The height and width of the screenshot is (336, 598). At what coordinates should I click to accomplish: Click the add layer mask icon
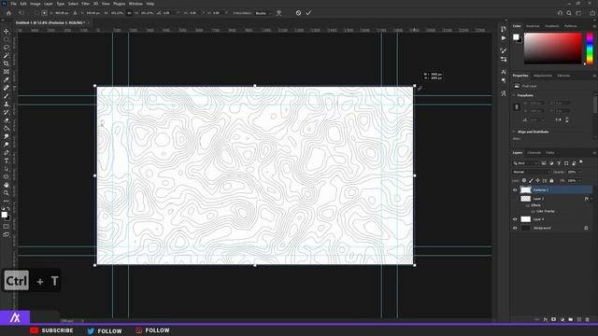tap(554, 319)
